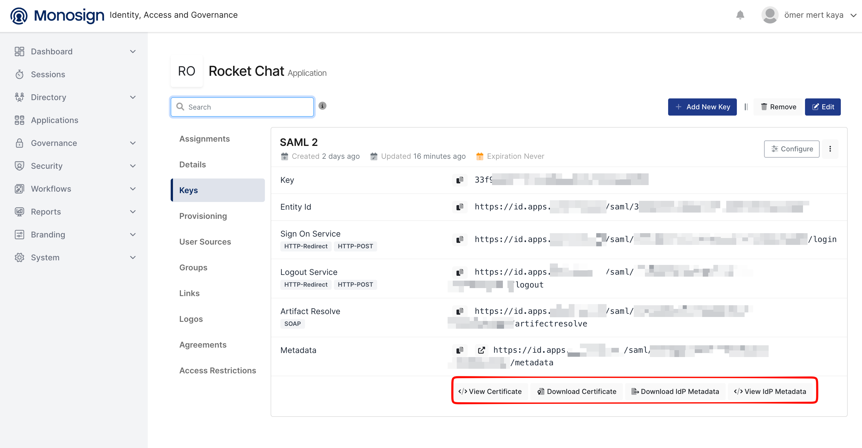
Task: Expand the Security menu chevron
Action: point(133,166)
